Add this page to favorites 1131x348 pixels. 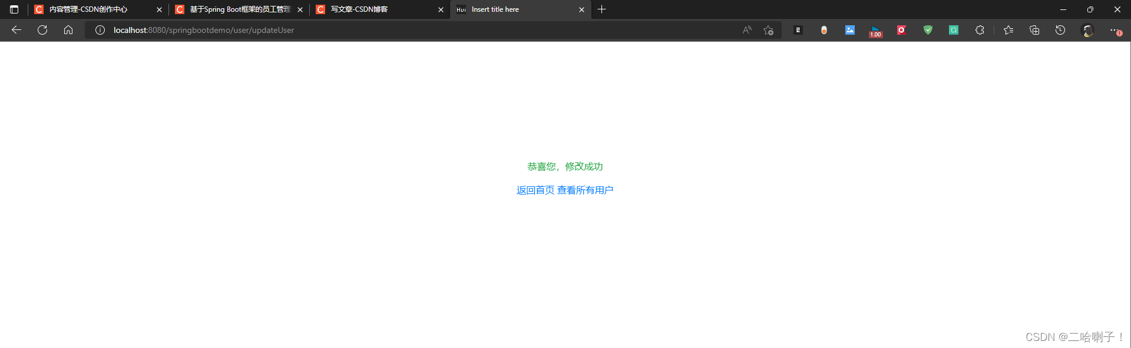tap(768, 30)
